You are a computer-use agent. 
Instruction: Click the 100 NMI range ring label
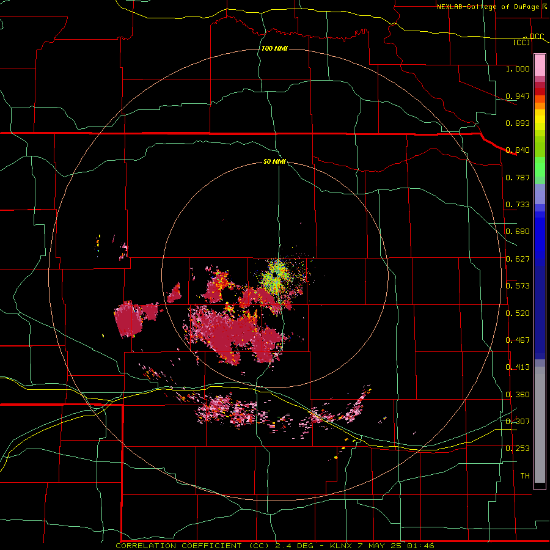(x=274, y=48)
